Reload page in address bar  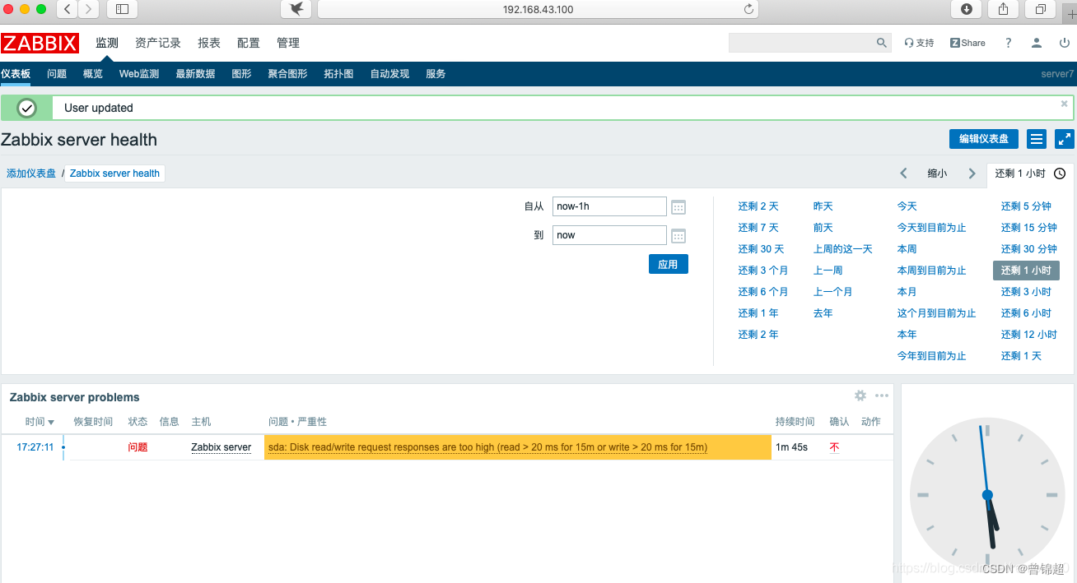click(748, 9)
